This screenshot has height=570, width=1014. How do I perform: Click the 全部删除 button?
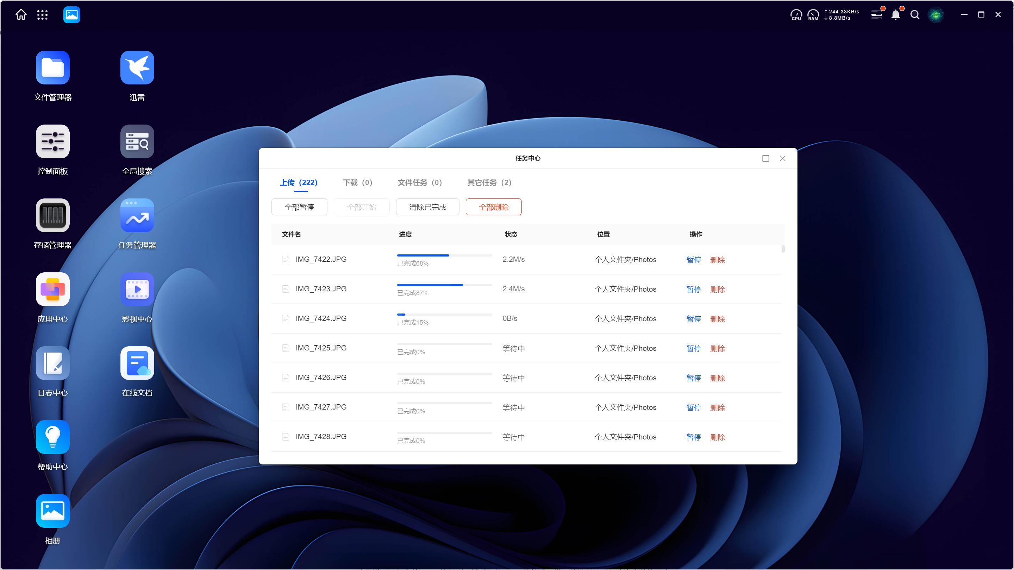(x=494, y=207)
